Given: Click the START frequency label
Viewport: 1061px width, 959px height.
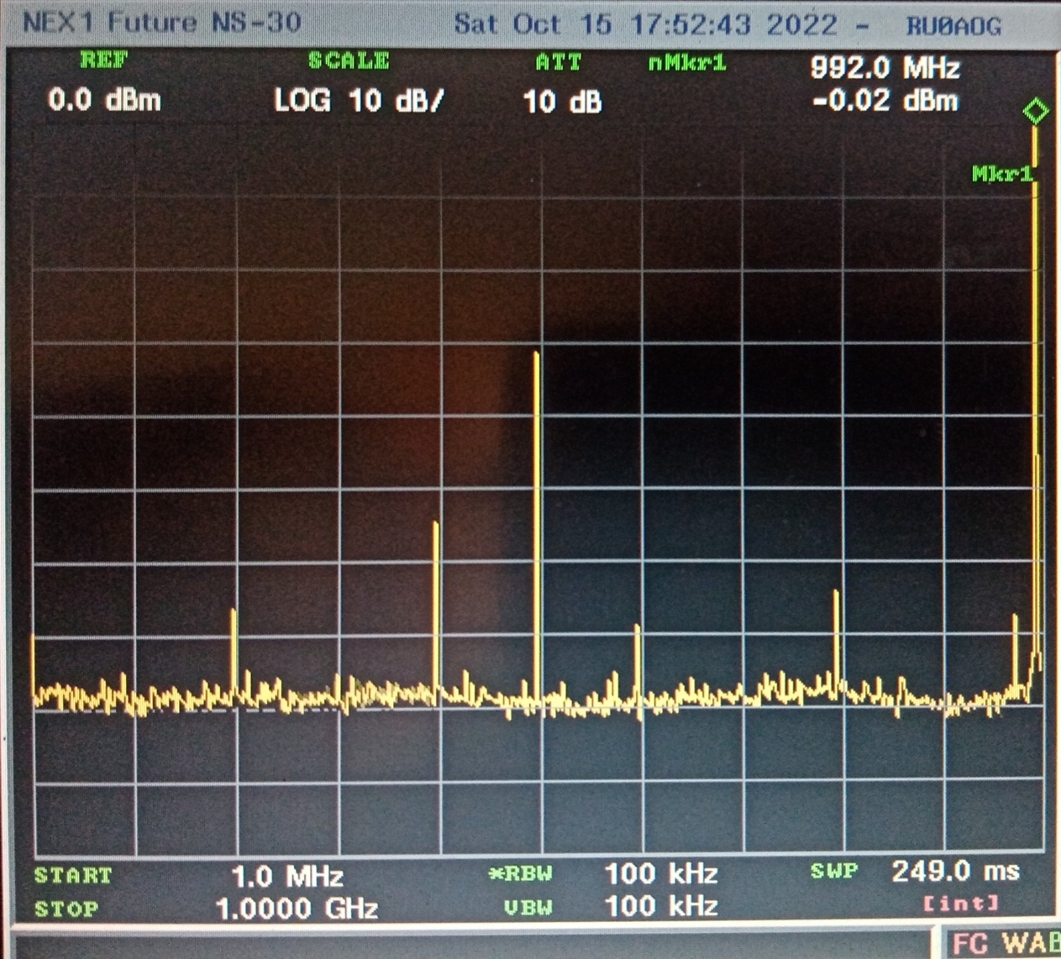Looking at the screenshot, I should pos(73,876).
